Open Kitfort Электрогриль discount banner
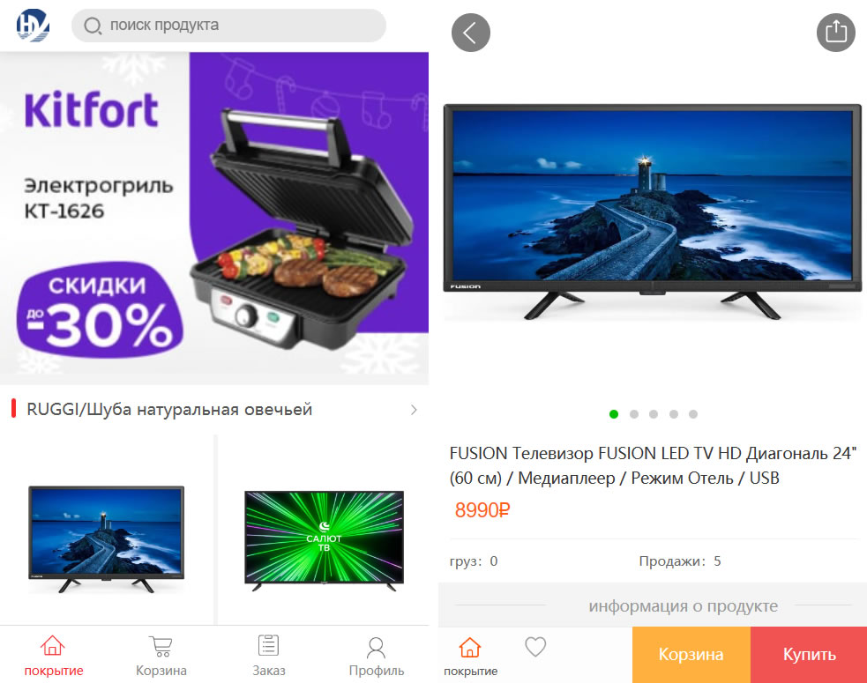Image resolution: width=867 pixels, height=683 pixels. point(214,219)
